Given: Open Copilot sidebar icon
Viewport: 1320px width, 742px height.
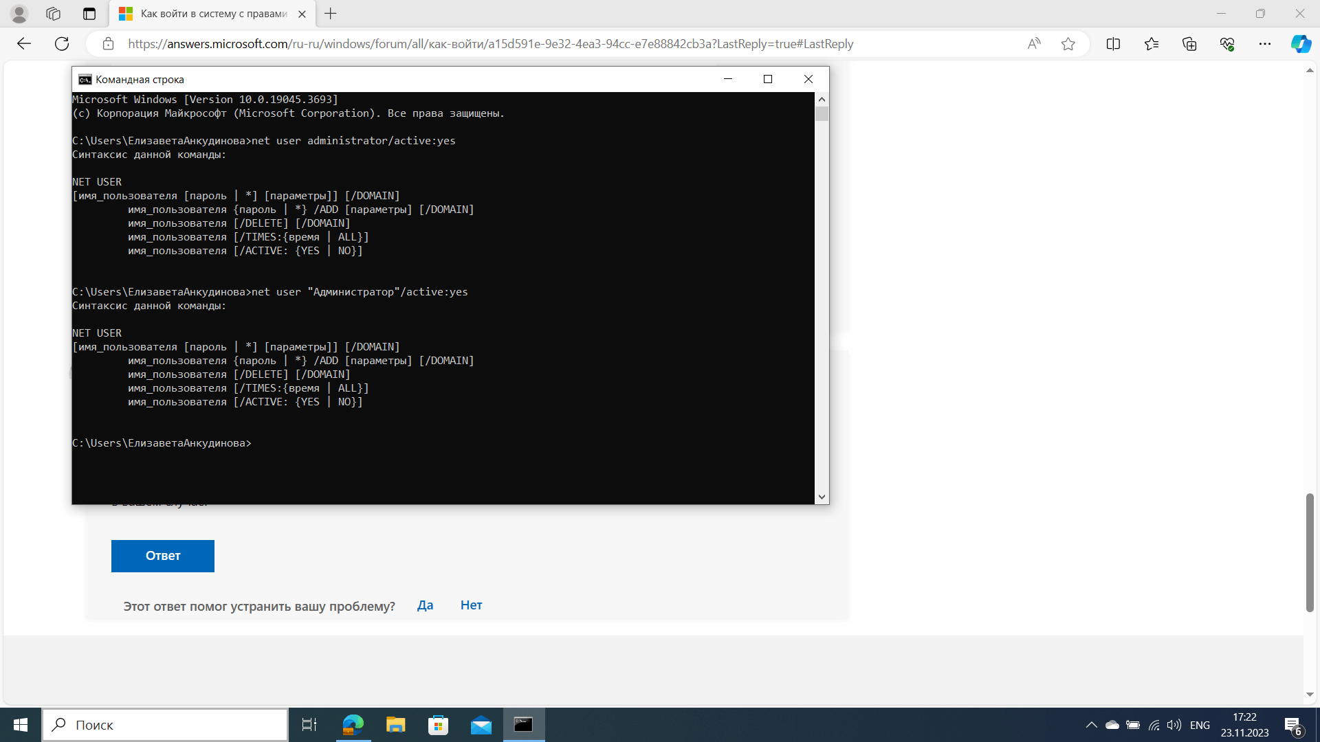Looking at the screenshot, I should [1301, 44].
